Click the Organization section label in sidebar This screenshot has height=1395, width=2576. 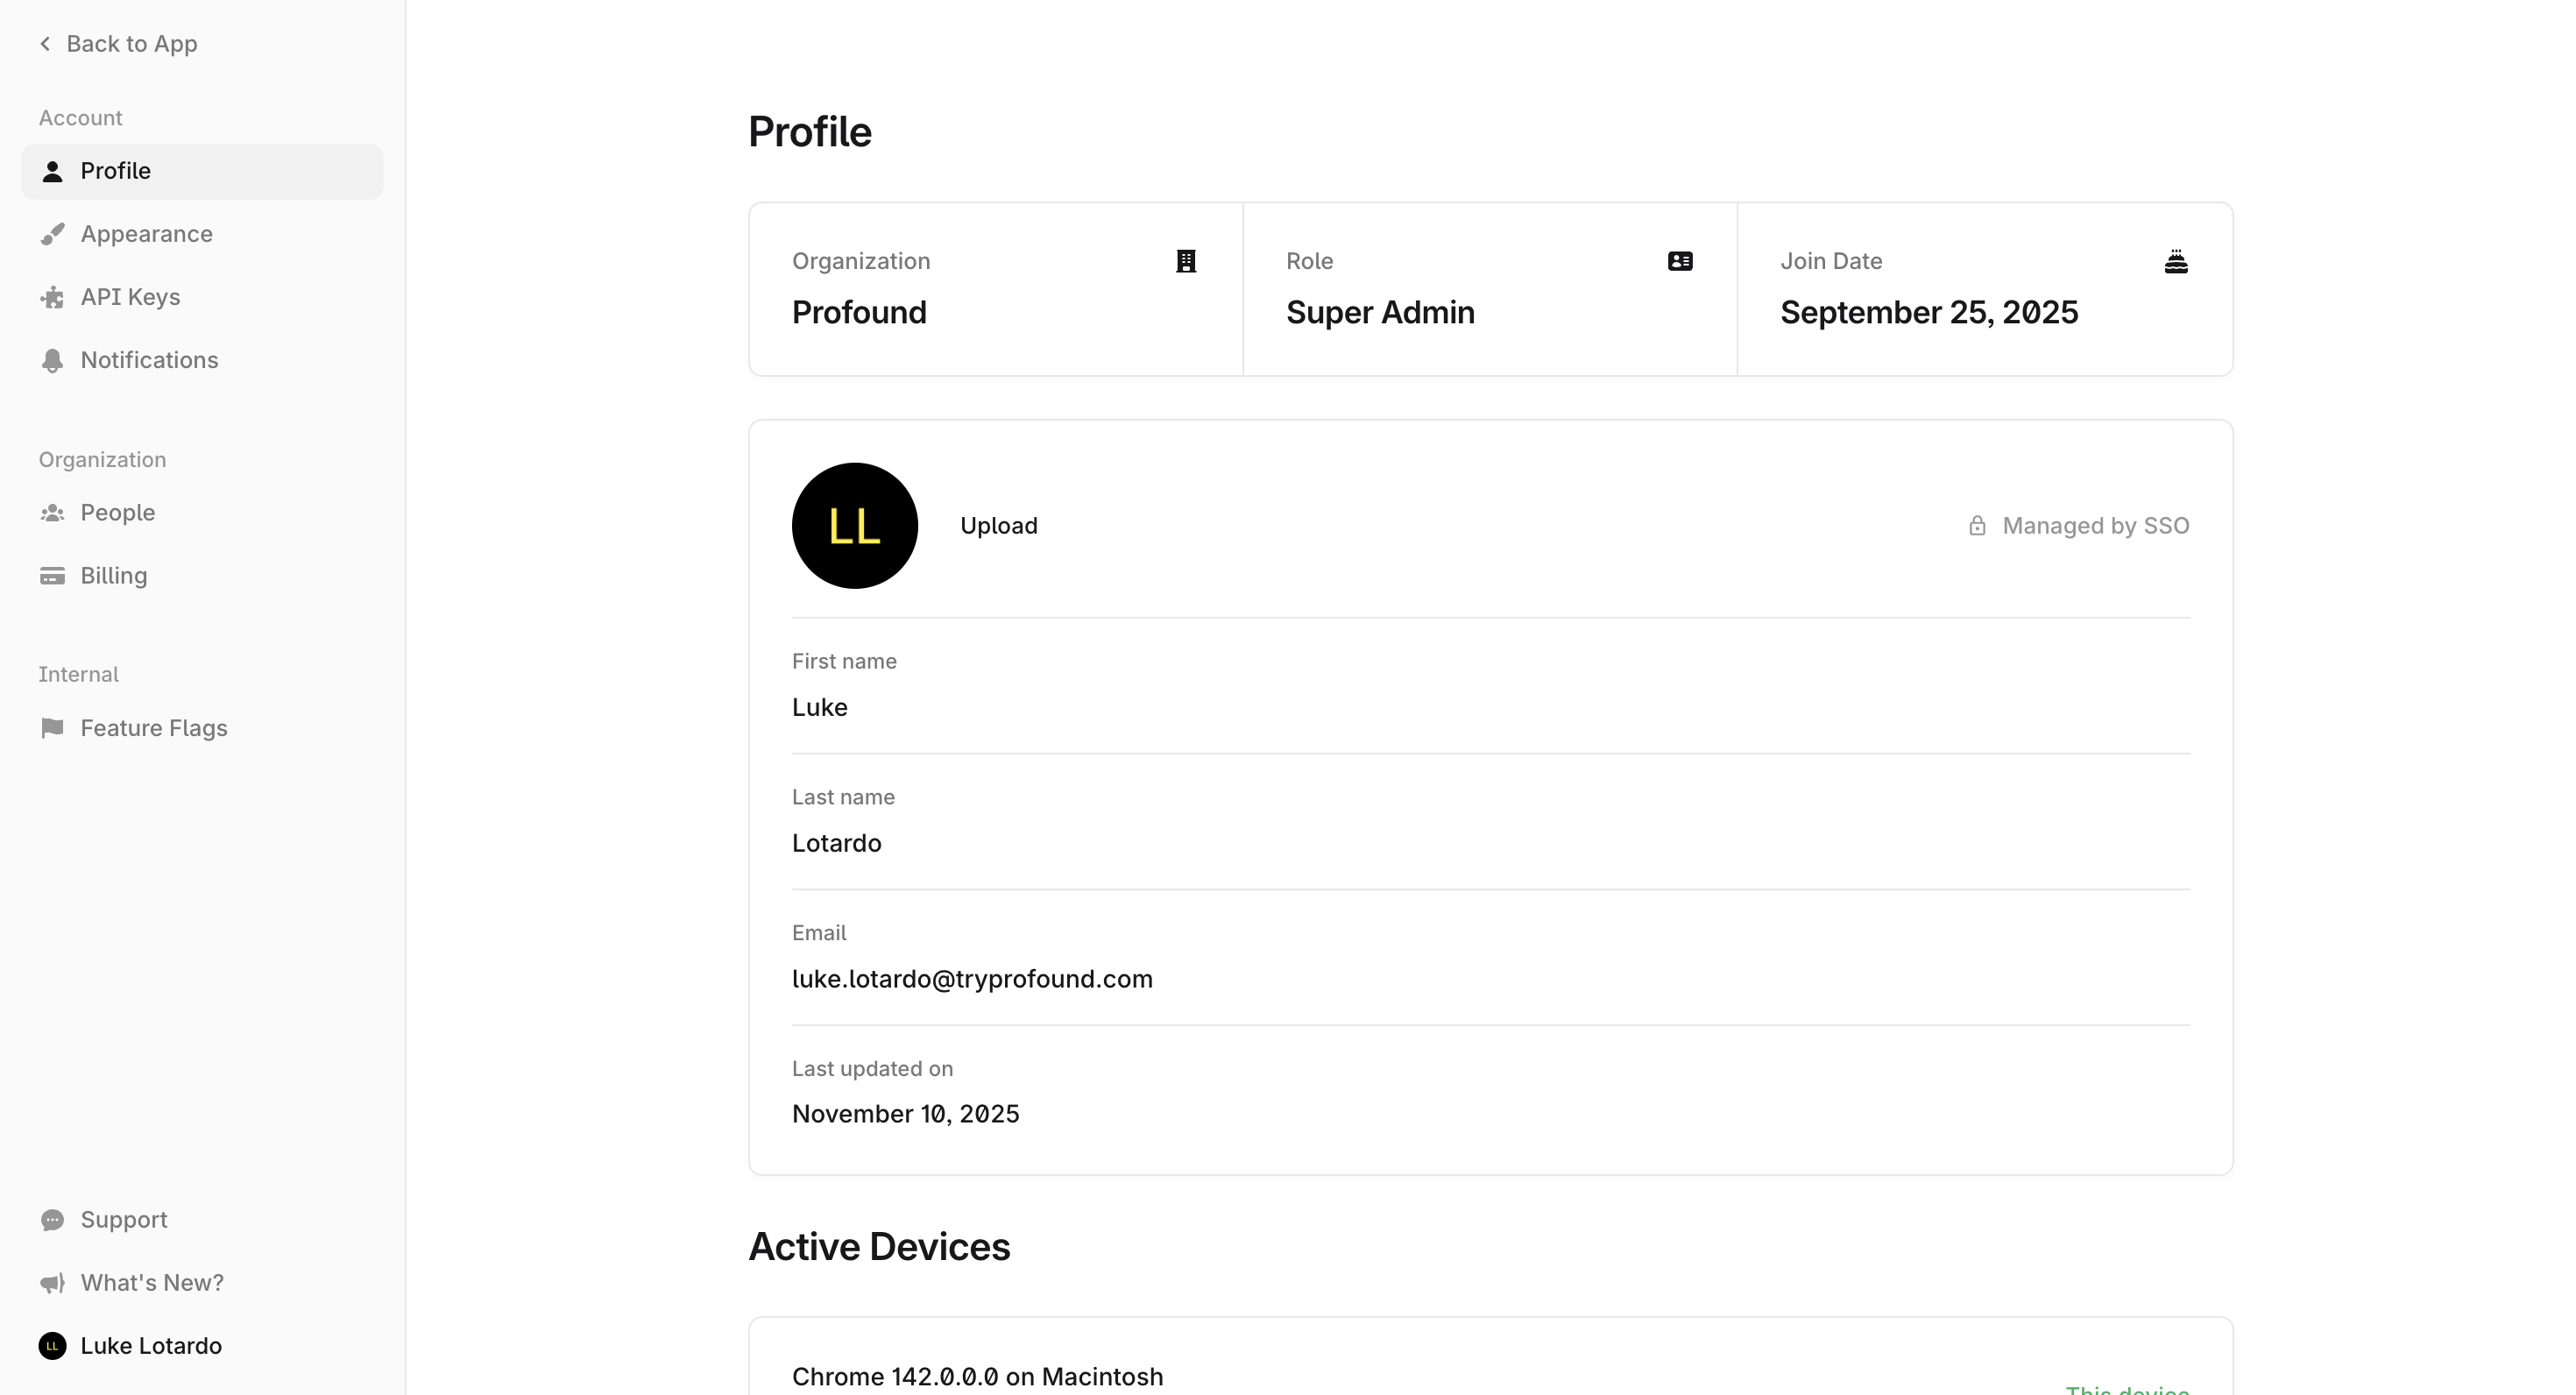pos(102,460)
